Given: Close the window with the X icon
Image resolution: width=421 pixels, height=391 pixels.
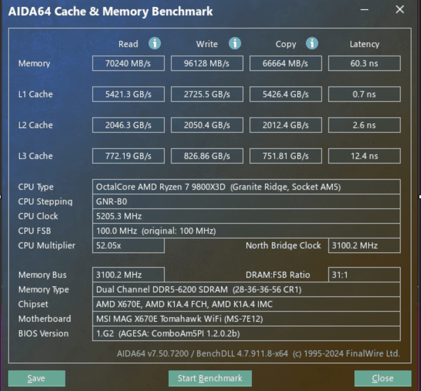Looking at the screenshot, I should tap(400, 10).
